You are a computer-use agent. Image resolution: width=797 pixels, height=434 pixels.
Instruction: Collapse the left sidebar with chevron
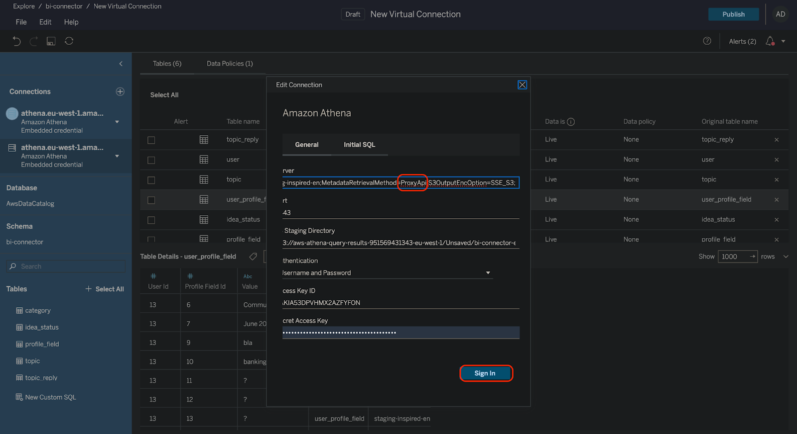coord(121,64)
